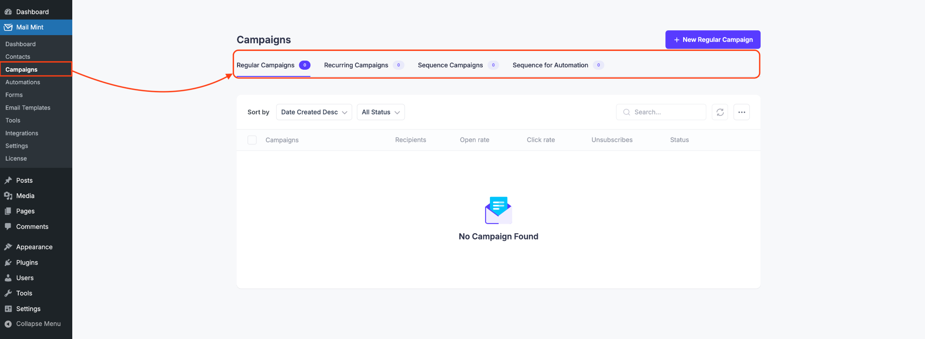Click the Unsubscribes column header
This screenshot has height=339, width=925.
(x=612, y=140)
